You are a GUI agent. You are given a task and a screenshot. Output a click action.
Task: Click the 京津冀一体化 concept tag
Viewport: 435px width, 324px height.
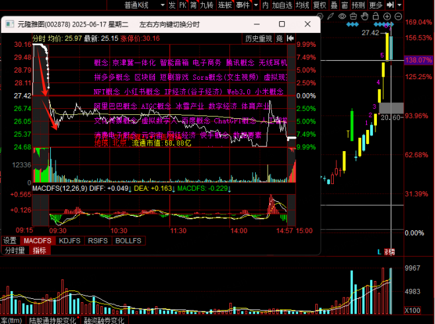coord(134,63)
